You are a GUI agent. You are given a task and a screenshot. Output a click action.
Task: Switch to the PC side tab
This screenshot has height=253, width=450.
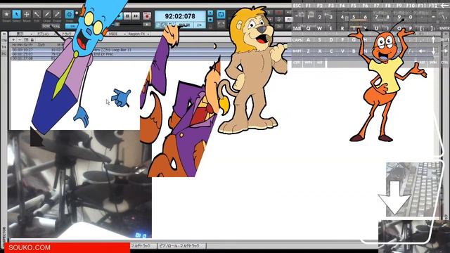click(x=4, y=53)
